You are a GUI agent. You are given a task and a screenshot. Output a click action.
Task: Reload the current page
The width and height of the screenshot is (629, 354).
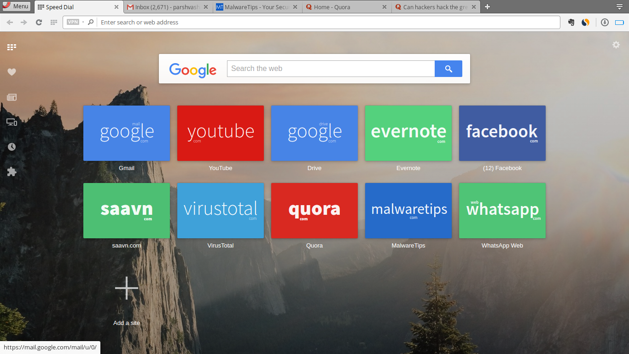(x=39, y=22)
